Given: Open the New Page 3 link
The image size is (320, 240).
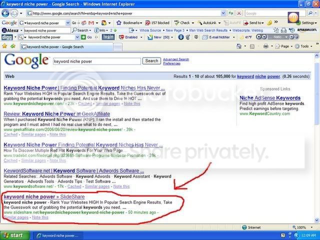Looking at the screenshot, I should click(175, 30).
